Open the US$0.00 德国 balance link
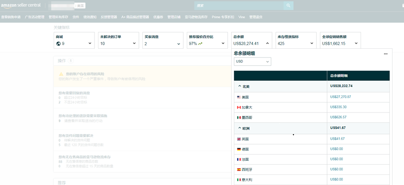Image resolution: width=404 pixels, height=185 pixels. point(336,149)
